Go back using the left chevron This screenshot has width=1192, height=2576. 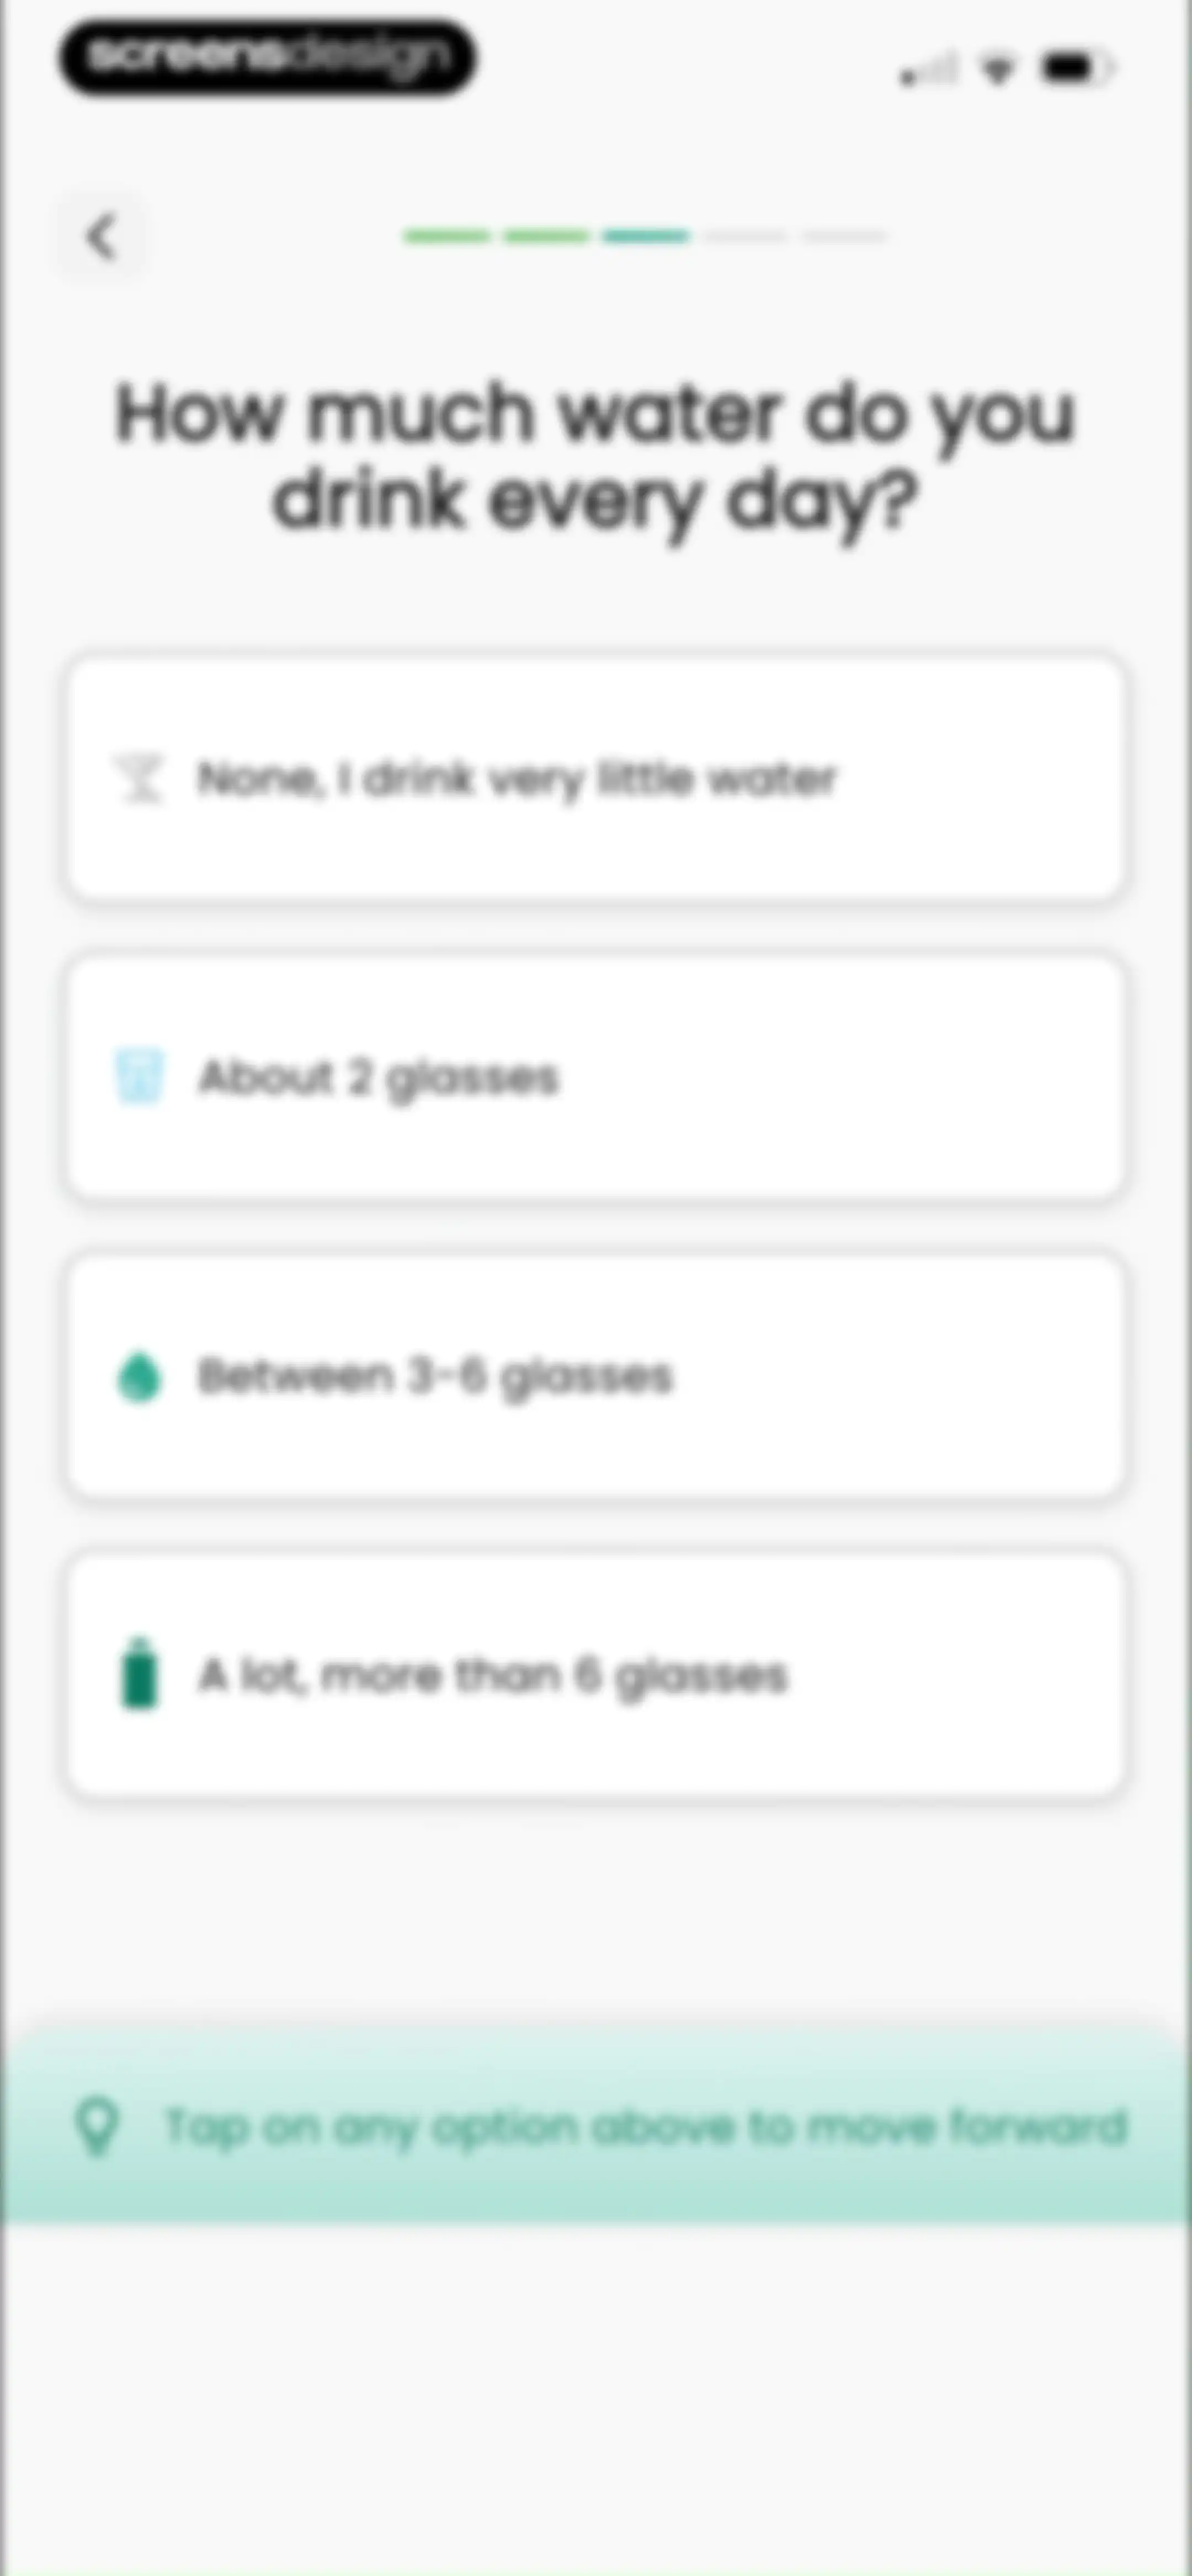[101, 237]
